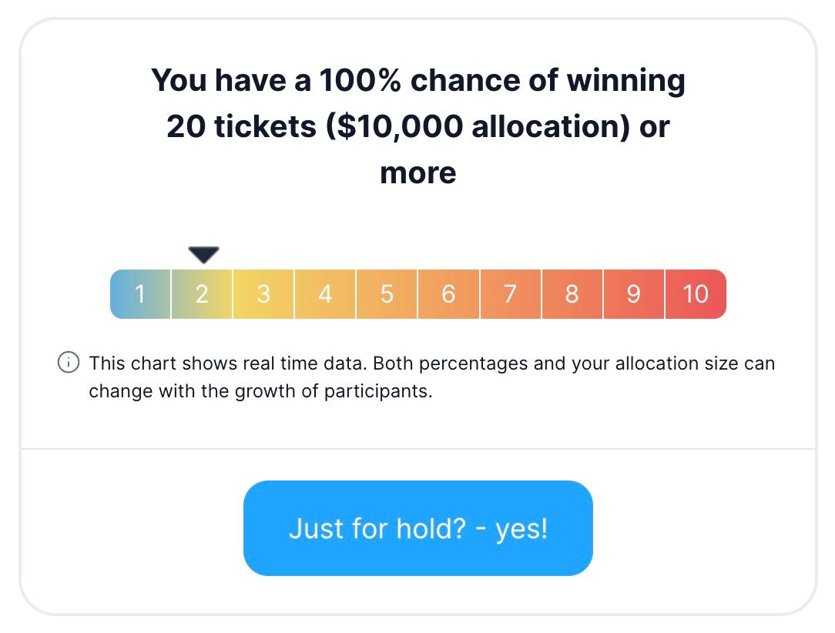Image resolution: width=835 pixels, height=633 pixels.
Task: Click the "This chart shows real time data" note
Action: (230, 363)
